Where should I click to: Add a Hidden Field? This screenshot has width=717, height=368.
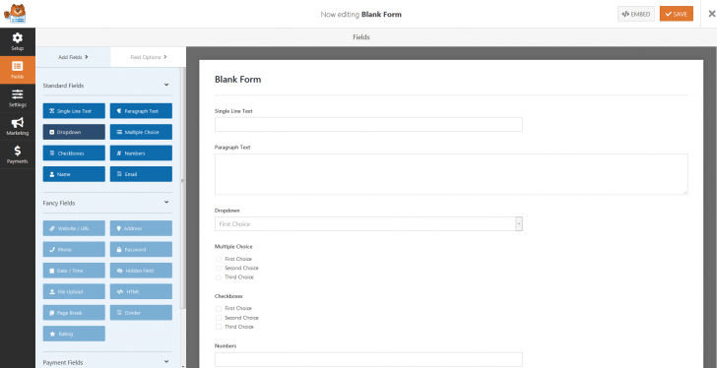tap(141, 271)
